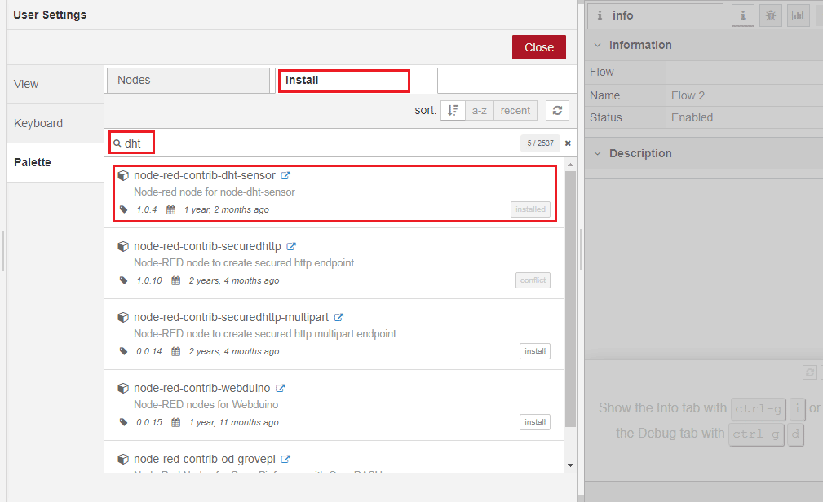Open the Keyboard settings section
Screen dimensions: 823x502
click(x=55, y=123)
